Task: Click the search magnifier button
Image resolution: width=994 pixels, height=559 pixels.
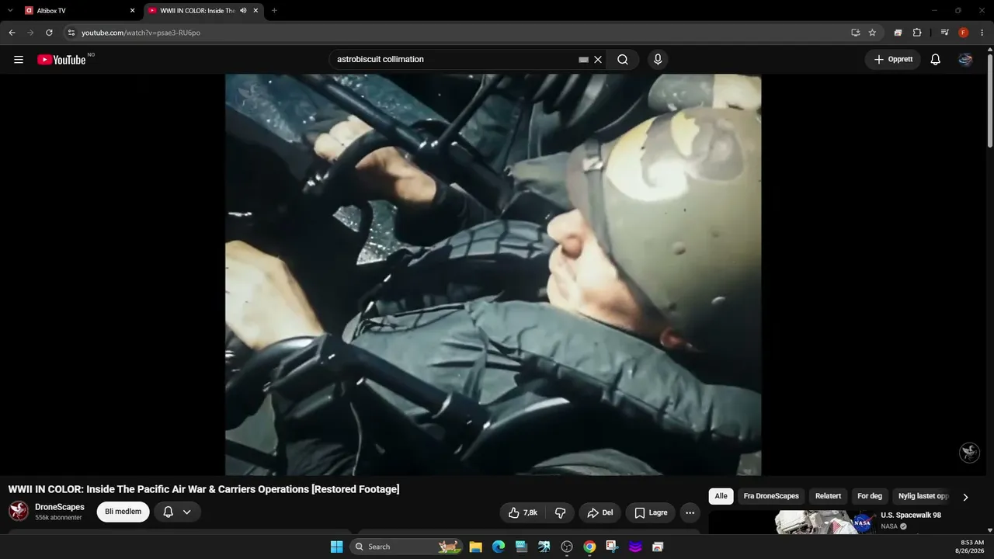Action: coord(623,60)
